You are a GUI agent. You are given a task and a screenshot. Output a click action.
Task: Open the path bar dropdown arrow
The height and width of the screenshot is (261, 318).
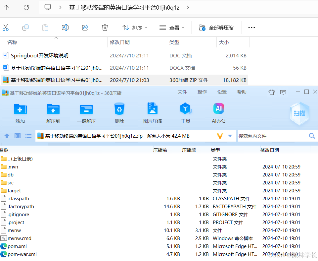pos(230,136)
